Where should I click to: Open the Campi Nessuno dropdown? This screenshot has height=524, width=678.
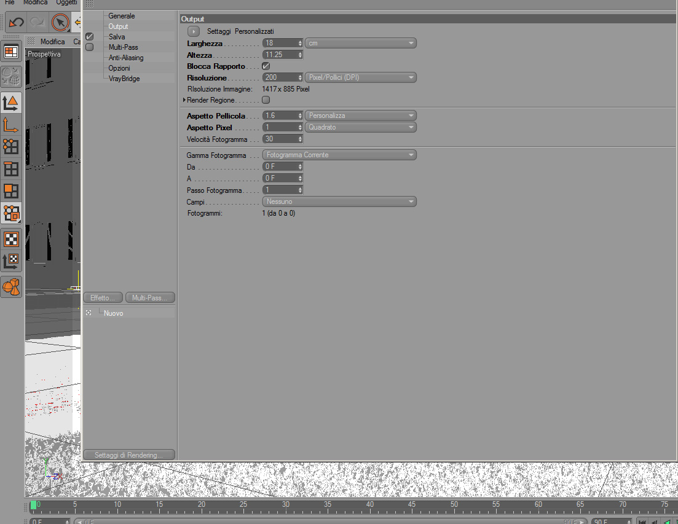[x=339, y=201]
